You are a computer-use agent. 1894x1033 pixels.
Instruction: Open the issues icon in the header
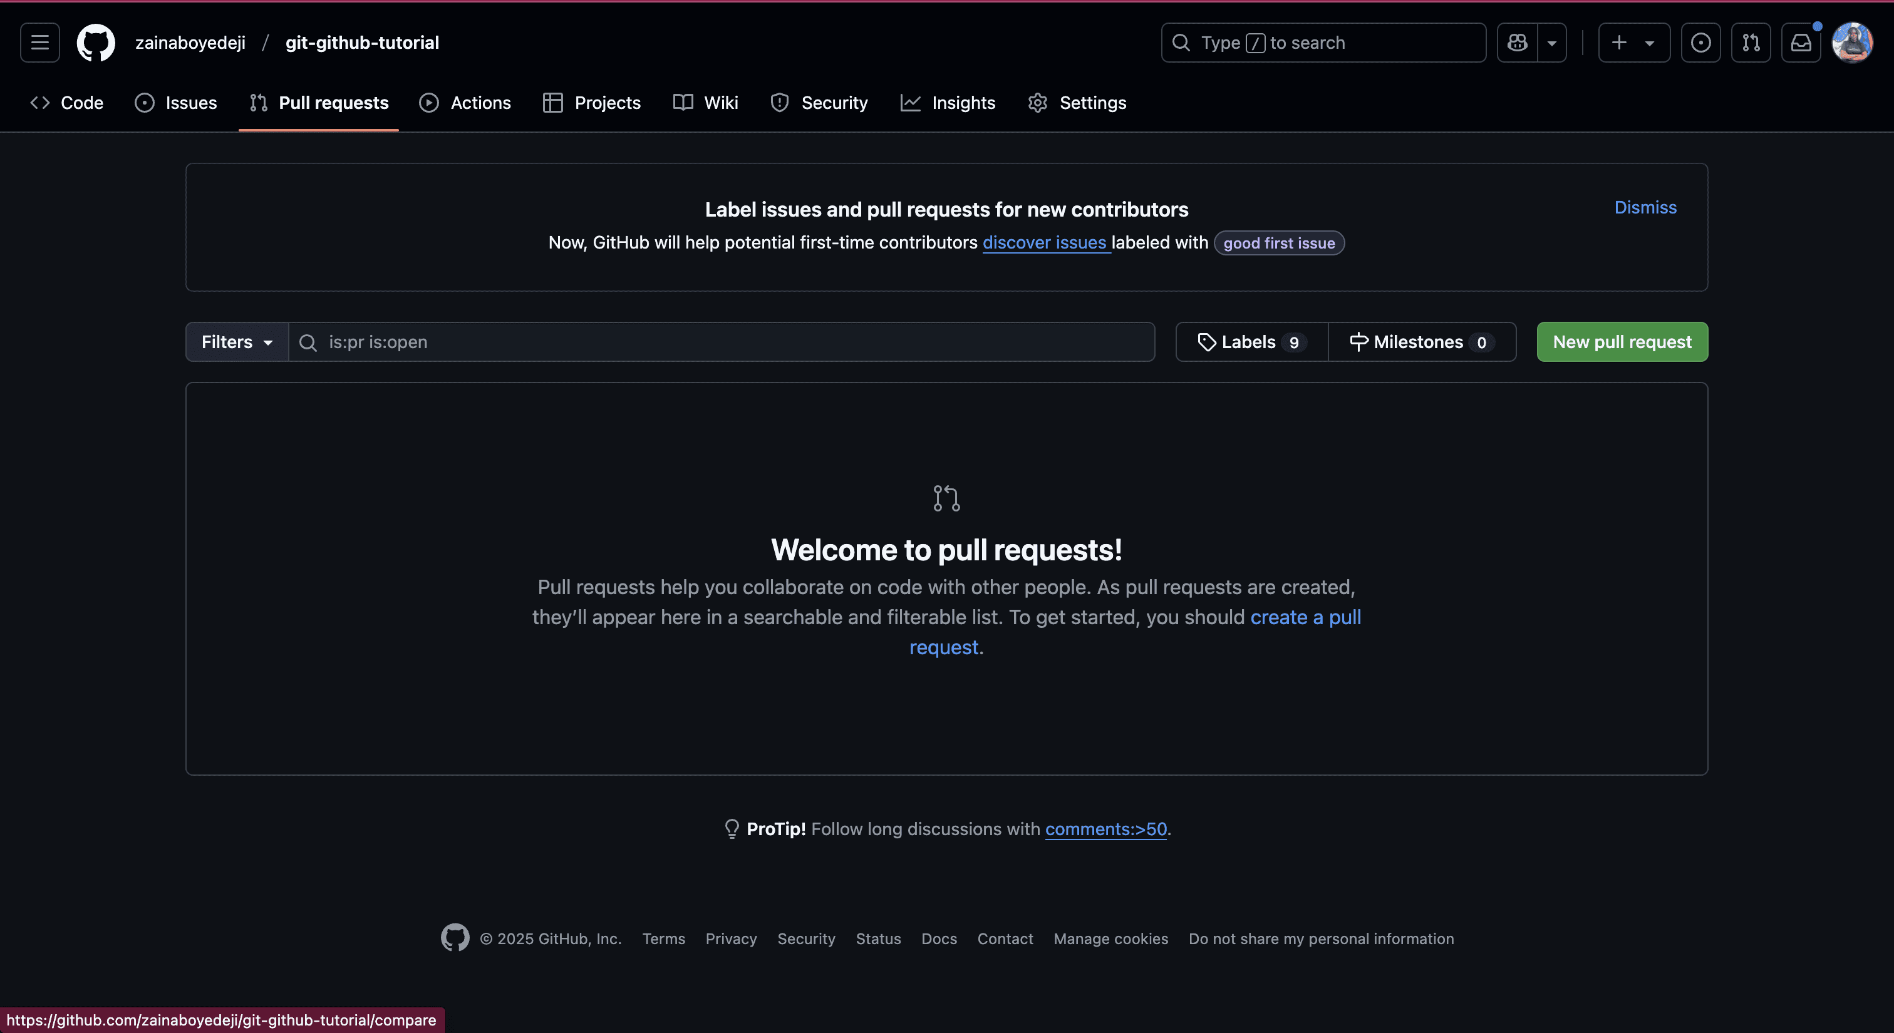[1700, 43]
